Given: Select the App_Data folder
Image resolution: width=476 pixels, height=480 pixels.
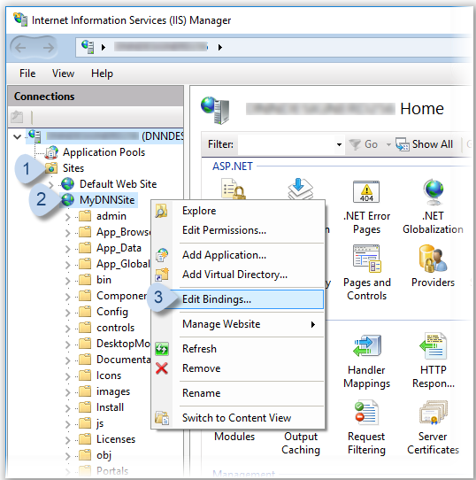Looking at the screenshot, I should (119, 248).
